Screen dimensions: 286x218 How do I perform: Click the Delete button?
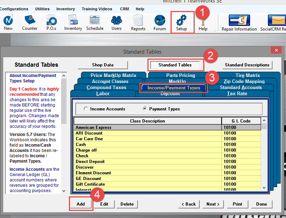click(x=127, y=204)
